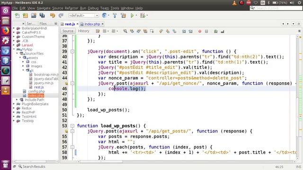
Task: Click the battery indicator in top bar
Action: click(x=280, y=3)
